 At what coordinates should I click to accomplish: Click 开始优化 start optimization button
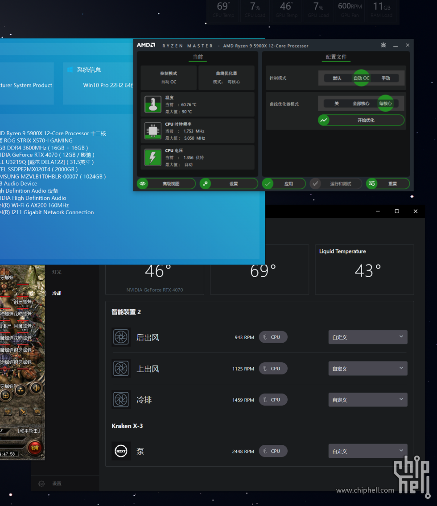click(x=361, y=120)
